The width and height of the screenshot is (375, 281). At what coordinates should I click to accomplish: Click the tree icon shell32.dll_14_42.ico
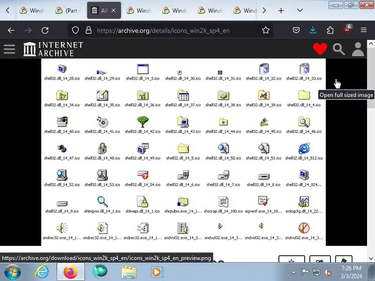[142, 122]
